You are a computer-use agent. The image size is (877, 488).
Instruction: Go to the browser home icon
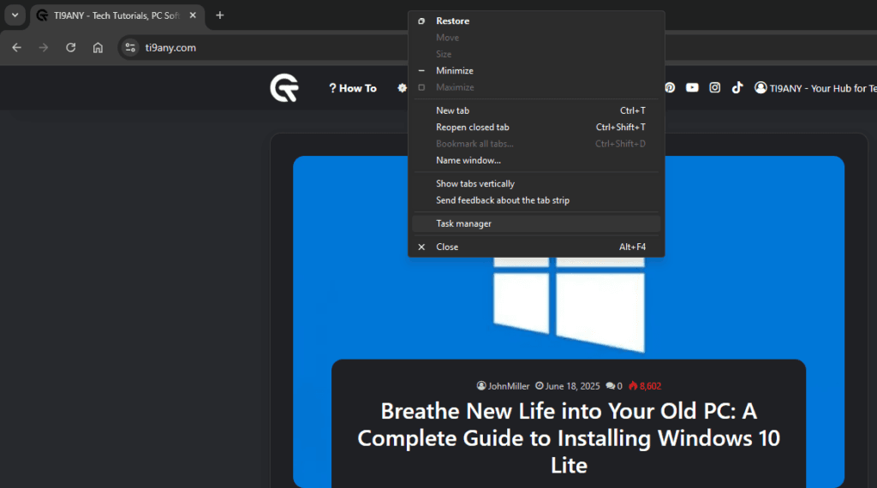(x=98, y=48)
